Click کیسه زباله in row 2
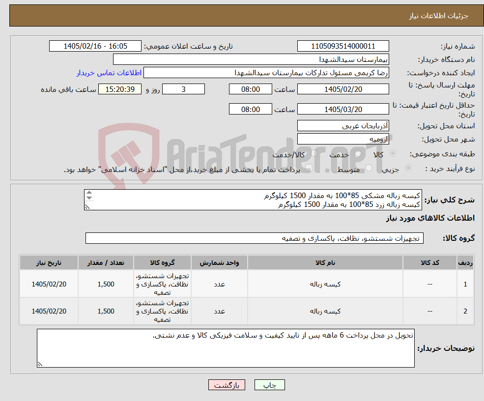Screen dimensions: 484x401 coord(325,311)
